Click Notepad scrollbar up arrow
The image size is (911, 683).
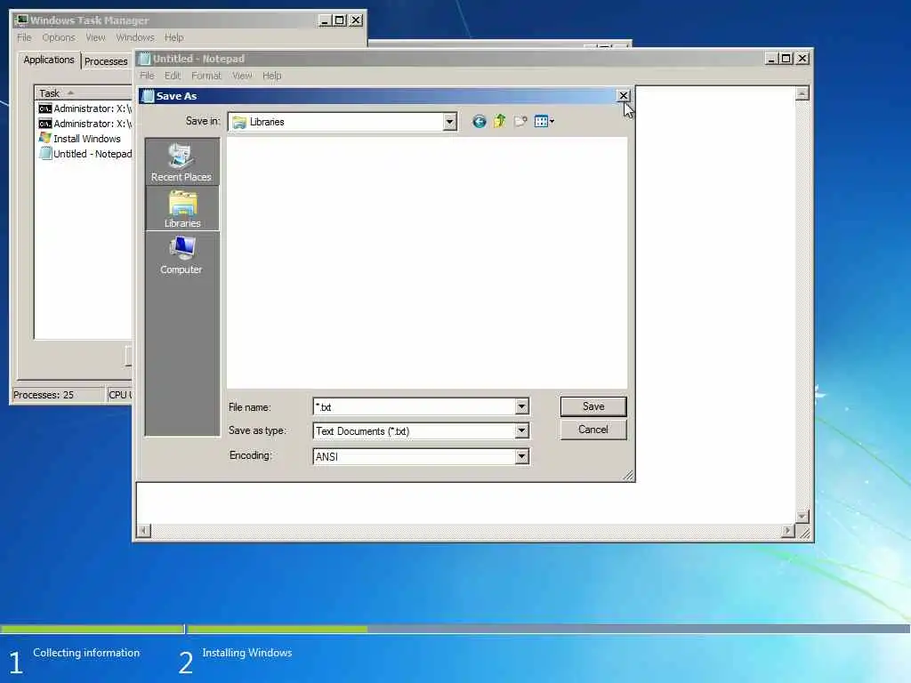pyautogui.click(x=802, y=93)
